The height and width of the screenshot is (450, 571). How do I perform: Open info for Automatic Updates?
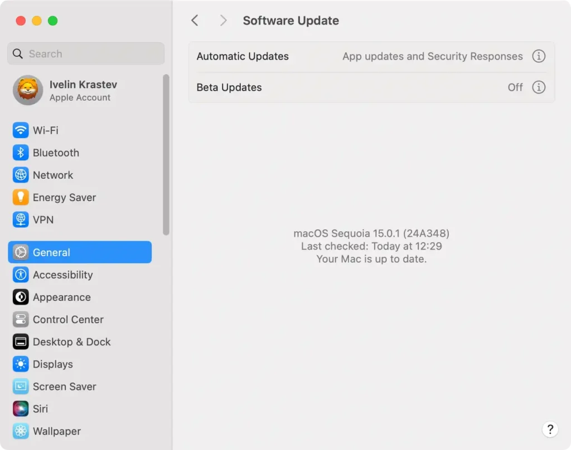pos(539,56)
